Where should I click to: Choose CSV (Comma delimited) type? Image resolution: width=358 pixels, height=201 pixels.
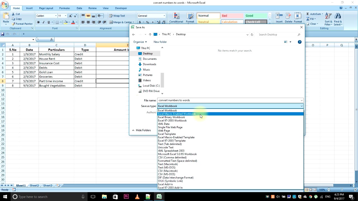pyautogui.click(x=230, y=157)
